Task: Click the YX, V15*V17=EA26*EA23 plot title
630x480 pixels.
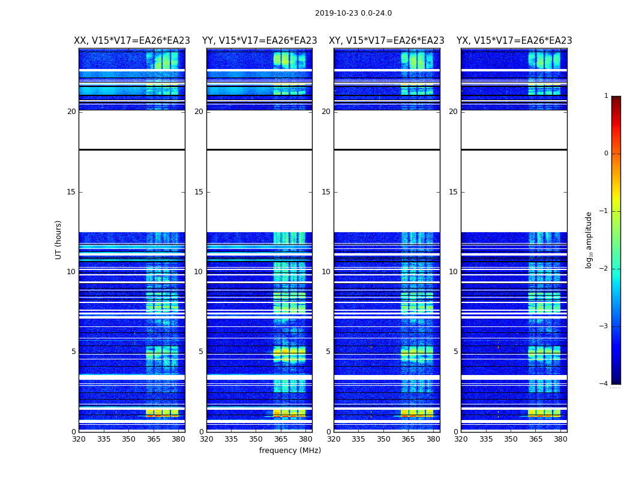Action: pyautogui.click(x=514, y=41)
